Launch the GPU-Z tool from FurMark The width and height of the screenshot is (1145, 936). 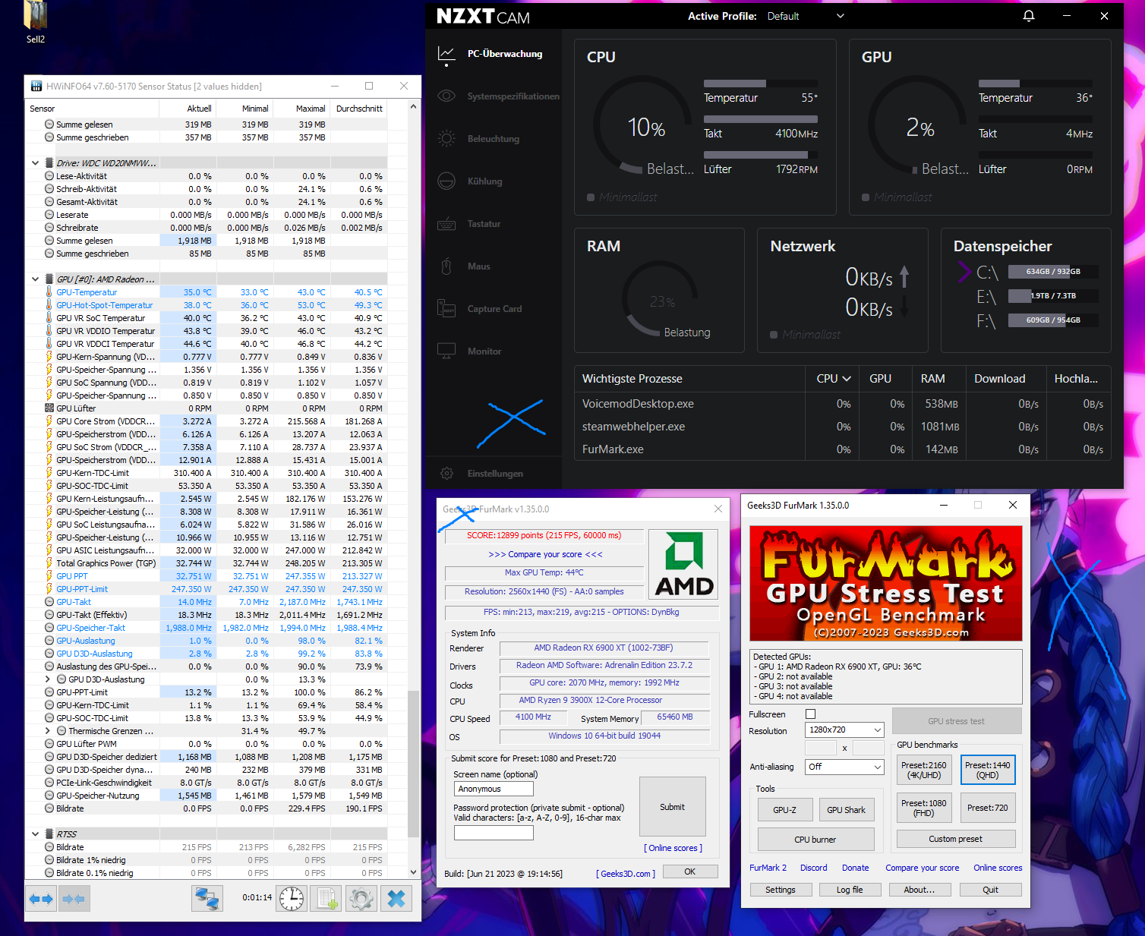point(785,810)
